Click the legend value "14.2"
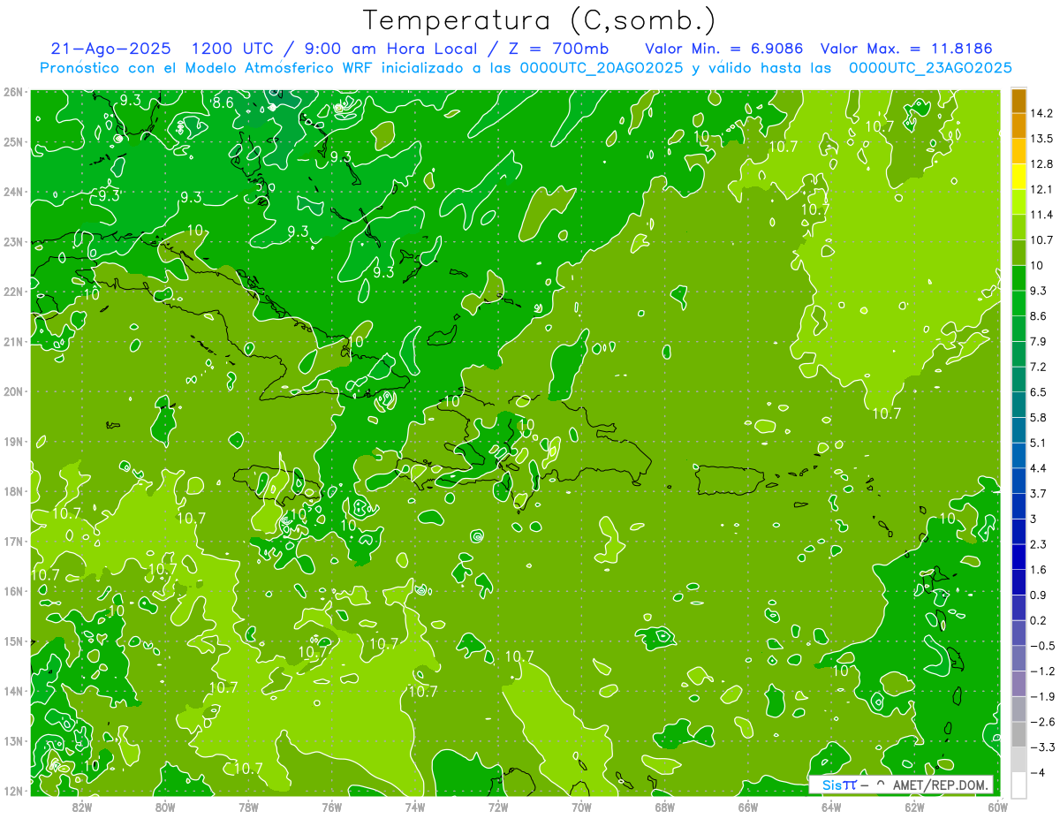Viewport: 1060px width, 819px height. [x=1041, y=113]
